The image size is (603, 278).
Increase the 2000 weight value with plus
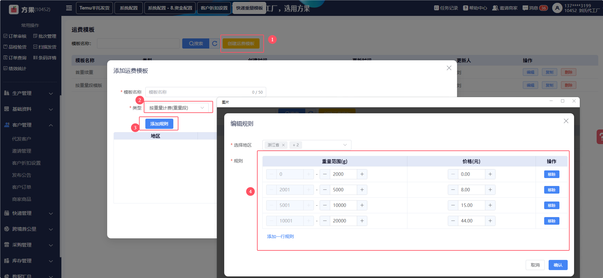click(x=362, y=174)
